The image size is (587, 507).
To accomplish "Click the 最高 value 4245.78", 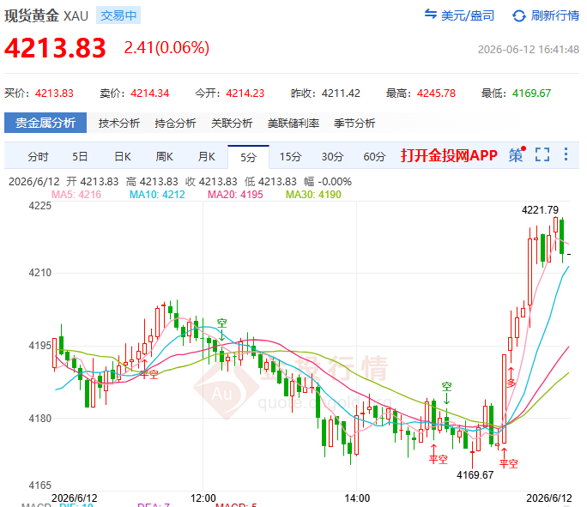I will (436, 94).
